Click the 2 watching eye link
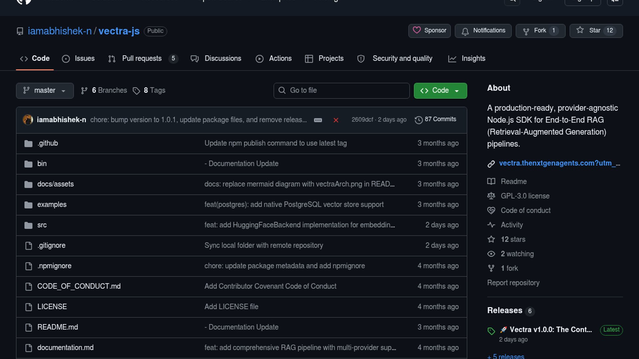639x359 pixels. 517,254
